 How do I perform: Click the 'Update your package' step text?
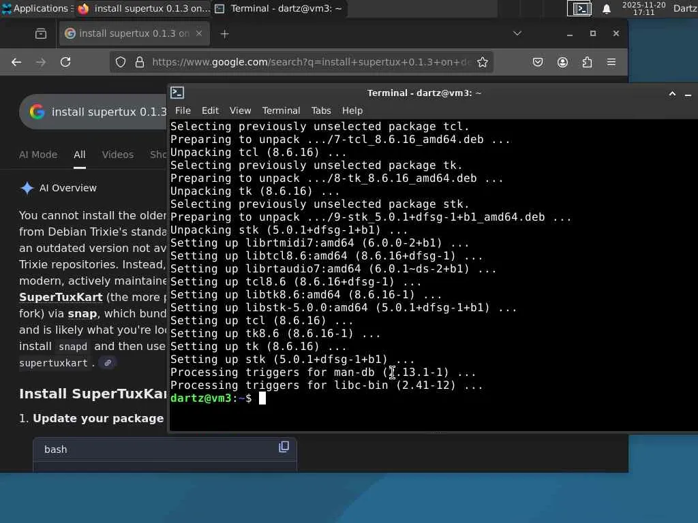point(98,419)
